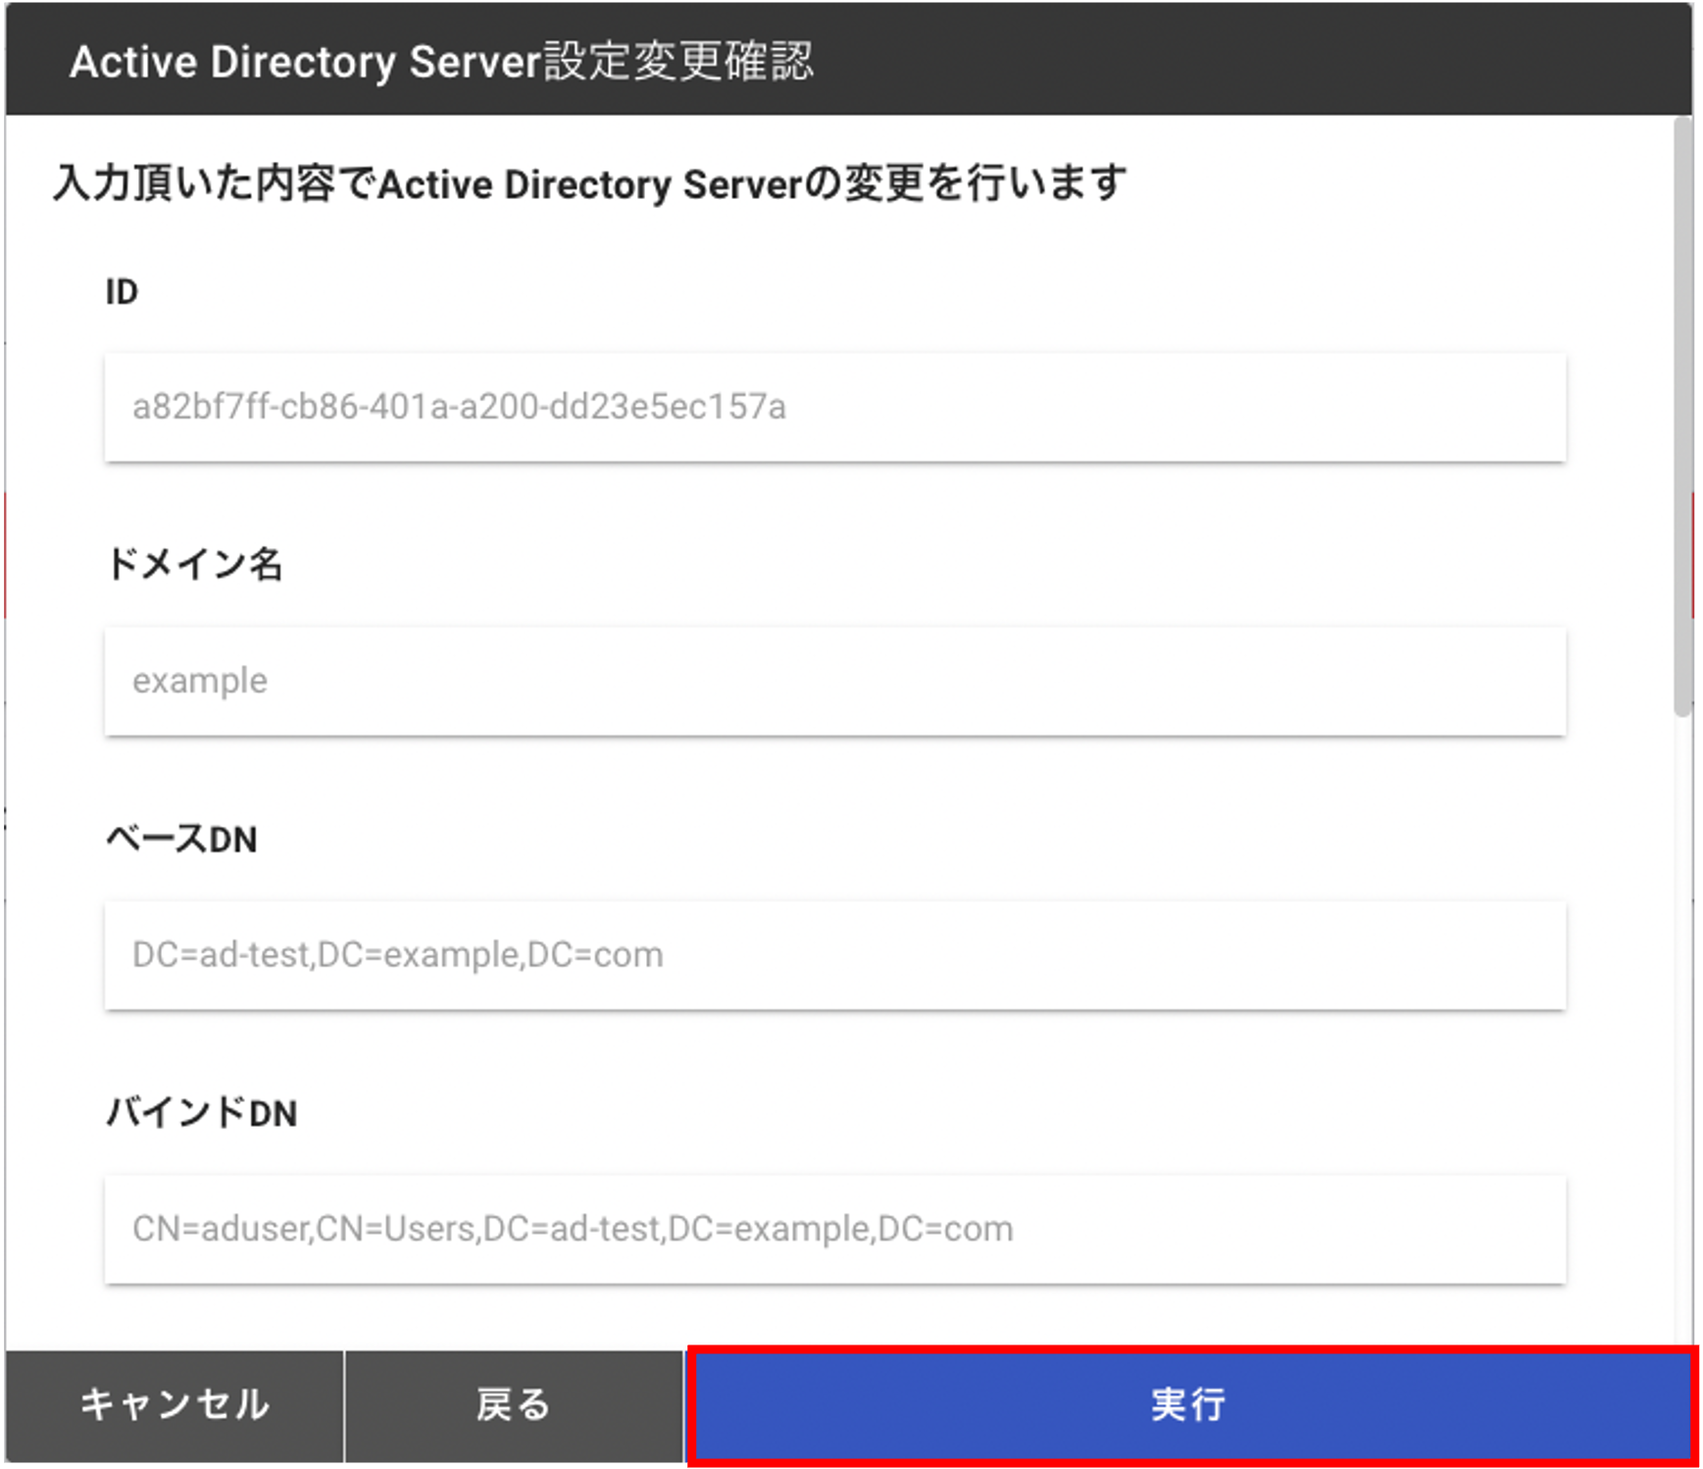
Task: Click the dialog's vertical scrollbar thumb
Action: click(1682, 417)
